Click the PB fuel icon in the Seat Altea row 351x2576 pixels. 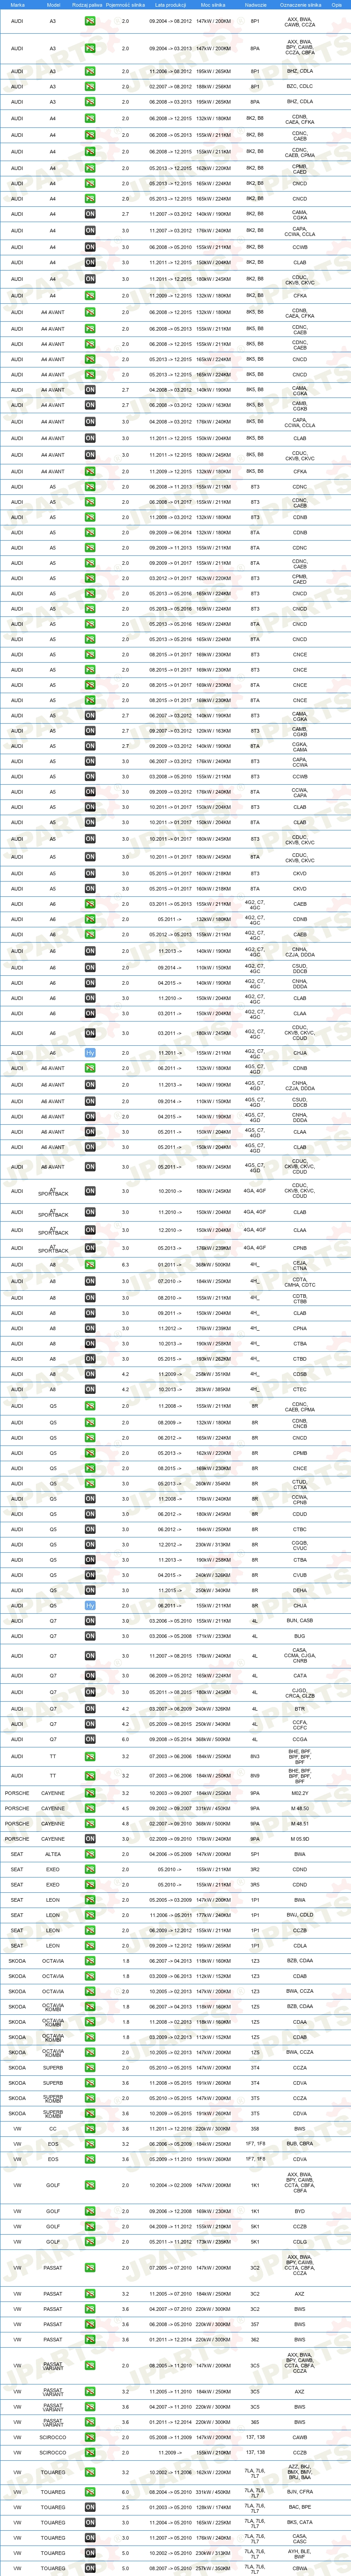90,1854
